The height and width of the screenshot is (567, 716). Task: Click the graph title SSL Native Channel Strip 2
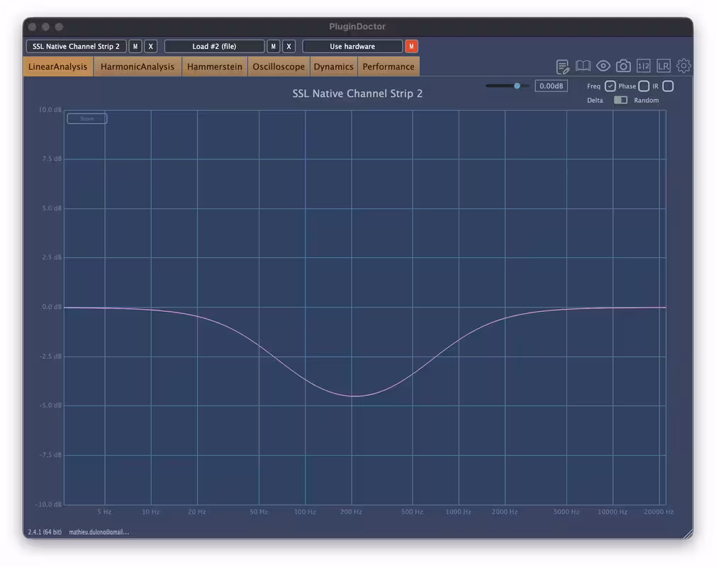(357, 94)
